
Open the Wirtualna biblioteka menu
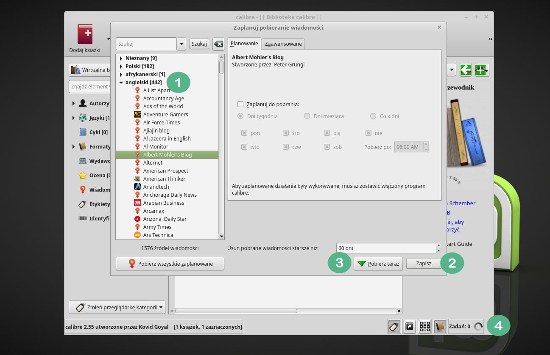90,70
